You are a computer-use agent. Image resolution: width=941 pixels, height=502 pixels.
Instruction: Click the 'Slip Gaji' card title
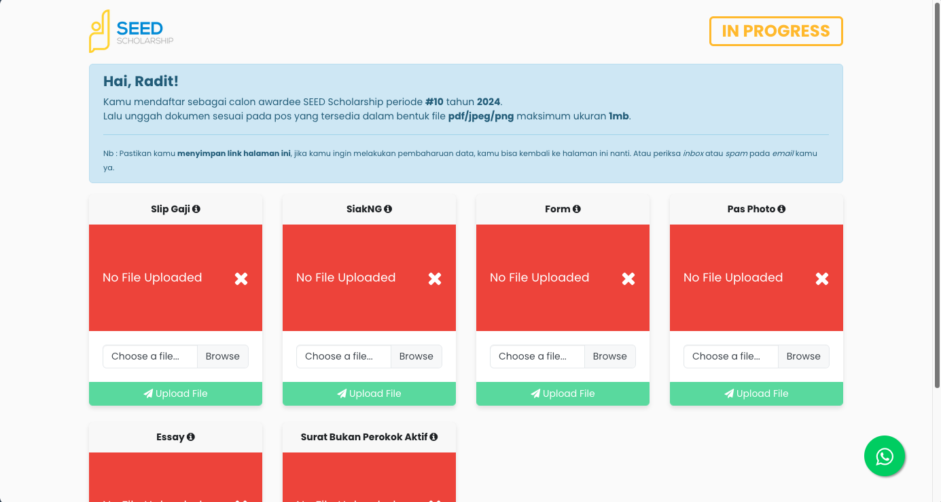coord(171,209)
